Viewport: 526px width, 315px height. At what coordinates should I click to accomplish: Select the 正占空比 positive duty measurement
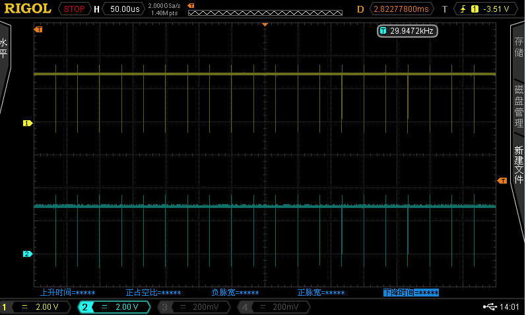153,293
